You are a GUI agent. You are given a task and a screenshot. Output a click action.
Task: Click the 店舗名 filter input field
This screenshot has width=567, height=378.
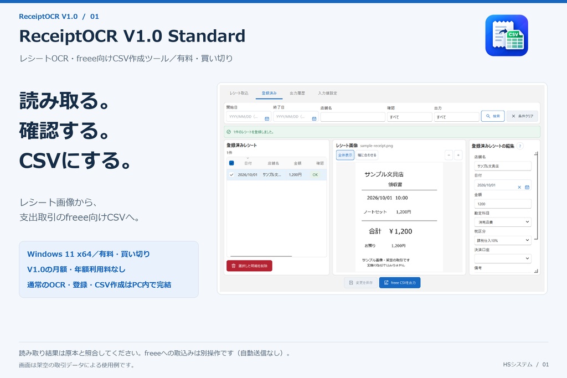coord(353,117)
